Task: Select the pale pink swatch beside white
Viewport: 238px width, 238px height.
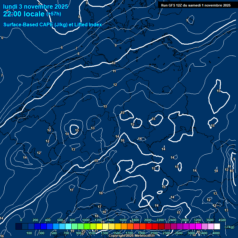Action: [x=211, y=226]
